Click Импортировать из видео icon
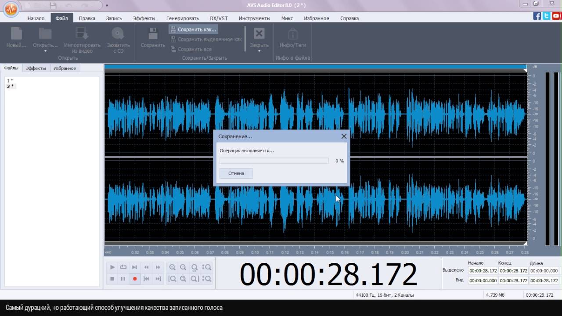This screenshot has height=316, width=562. tap(82, 34)
